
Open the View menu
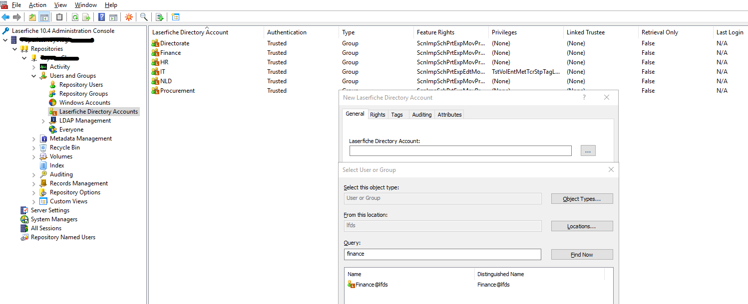point(60,5)
